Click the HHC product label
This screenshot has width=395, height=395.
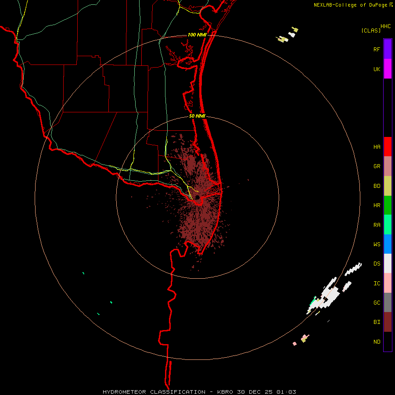pyautogui.click(x=385, y=26)
